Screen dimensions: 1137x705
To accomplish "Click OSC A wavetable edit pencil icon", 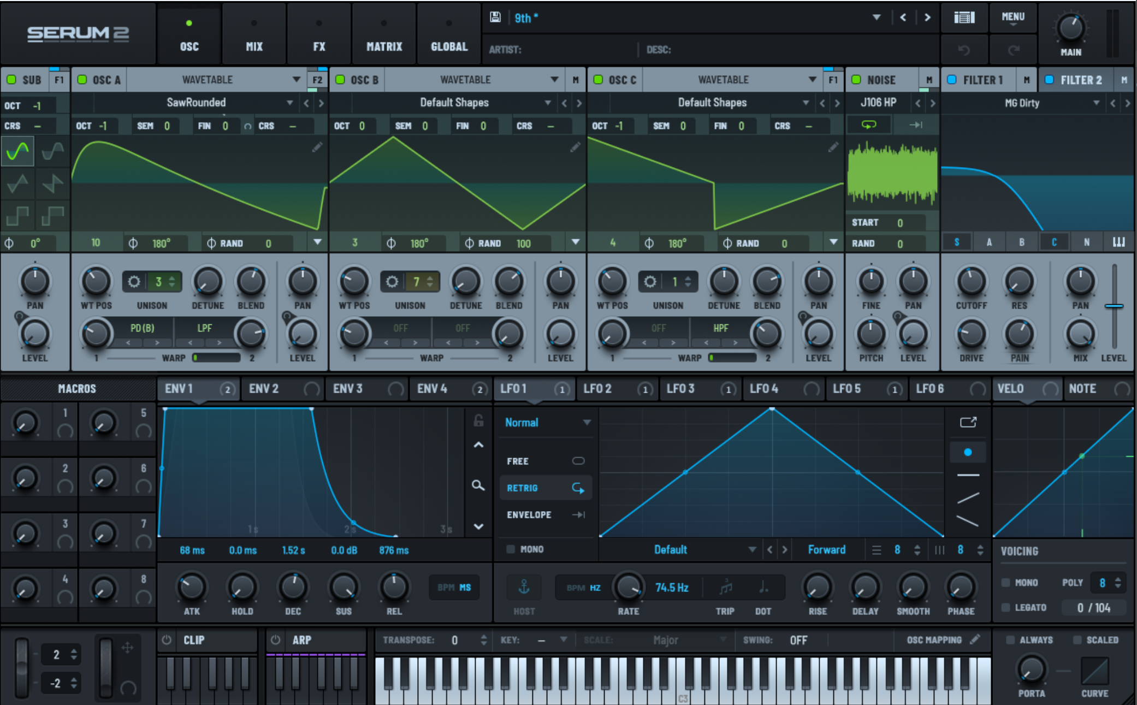I will point(317,147).
